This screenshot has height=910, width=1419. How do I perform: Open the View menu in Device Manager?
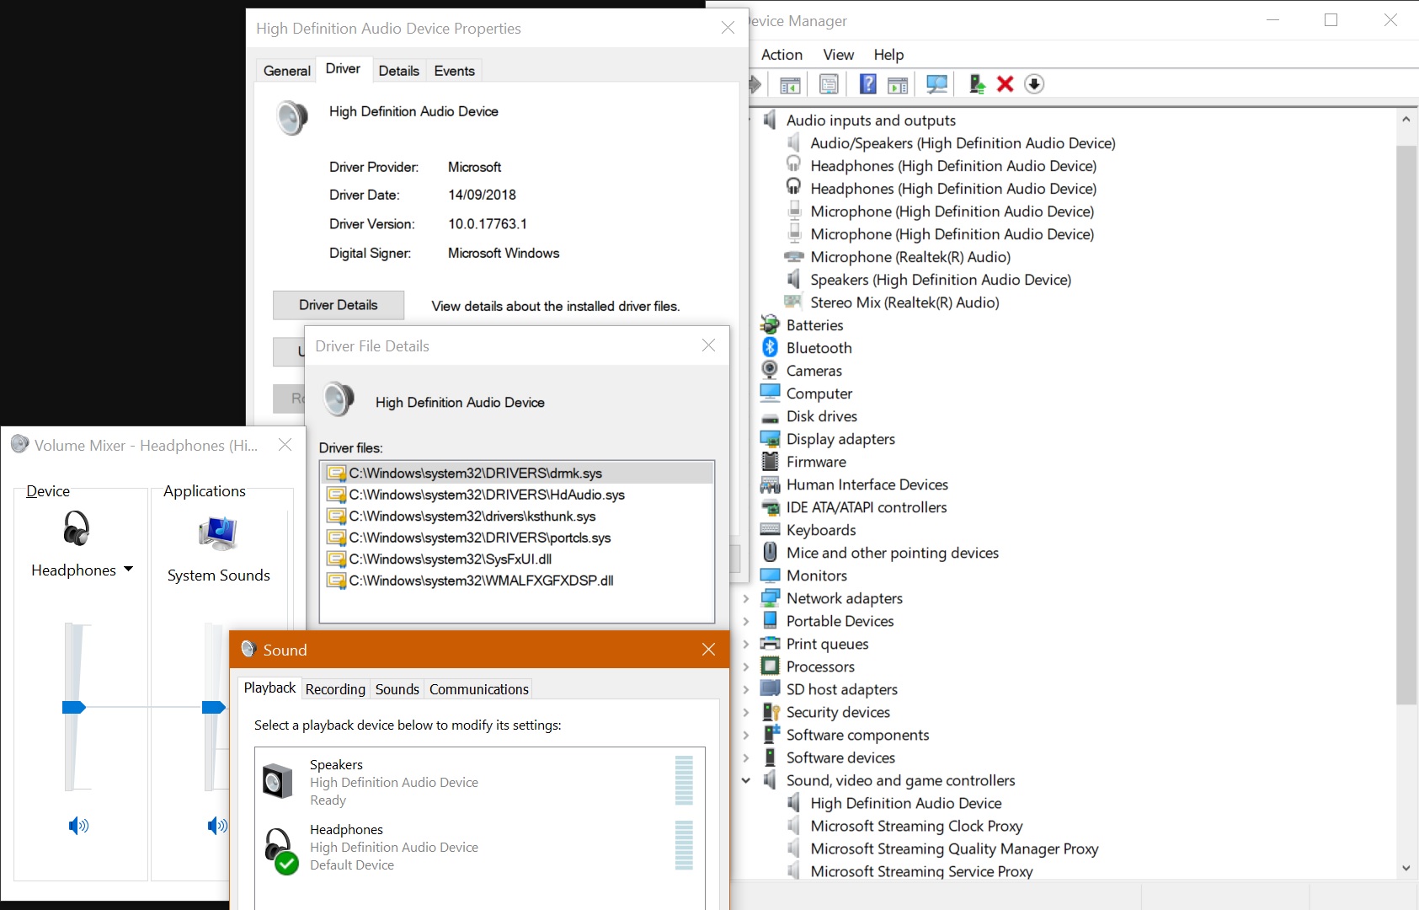[838, 54]
